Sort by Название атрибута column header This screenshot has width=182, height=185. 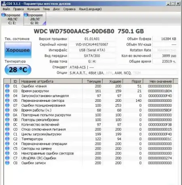51,81
